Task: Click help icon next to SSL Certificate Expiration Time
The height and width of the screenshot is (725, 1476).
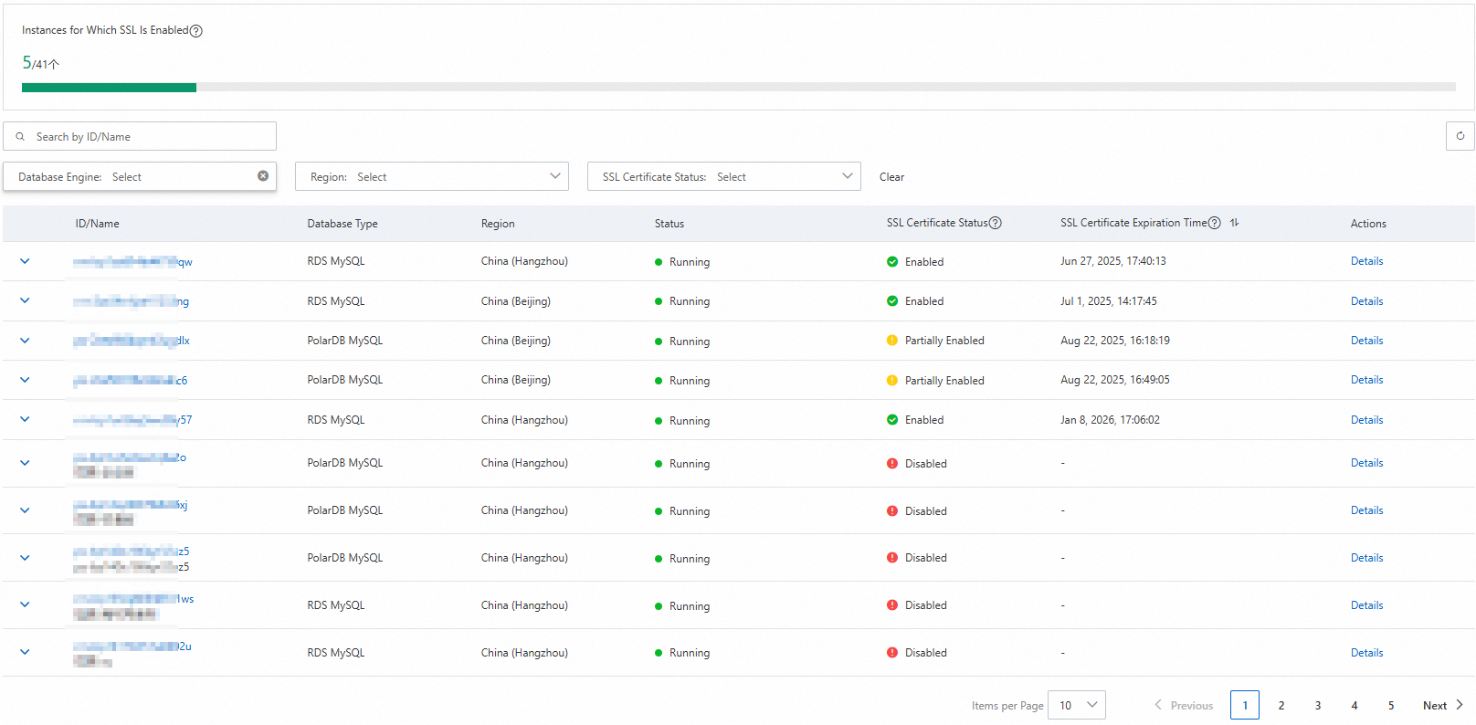Action: click(1214, 223)
